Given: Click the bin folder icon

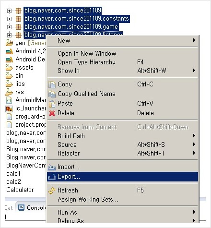Looking at the screenshot, I should [x=9, y=75].
